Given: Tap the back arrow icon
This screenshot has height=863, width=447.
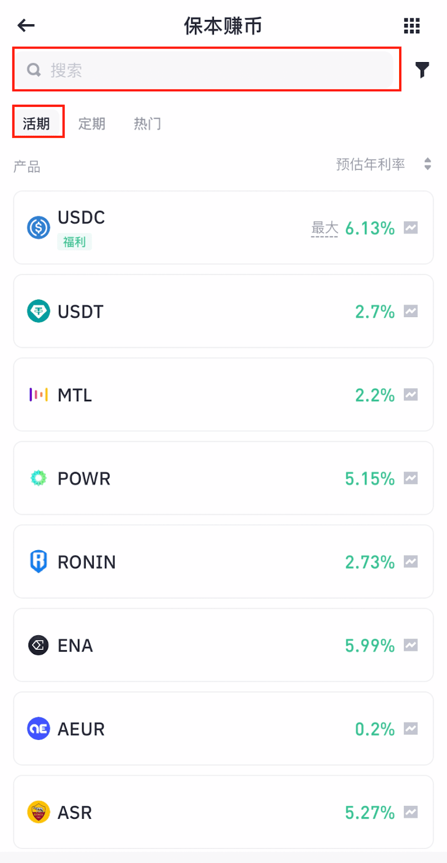Looking at the screenshot, I should click(x=26, y=25).
